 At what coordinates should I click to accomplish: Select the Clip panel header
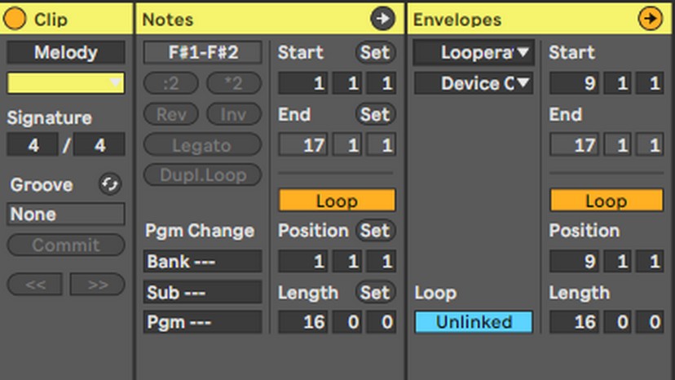pyautogui.click(x=67, y=20)
